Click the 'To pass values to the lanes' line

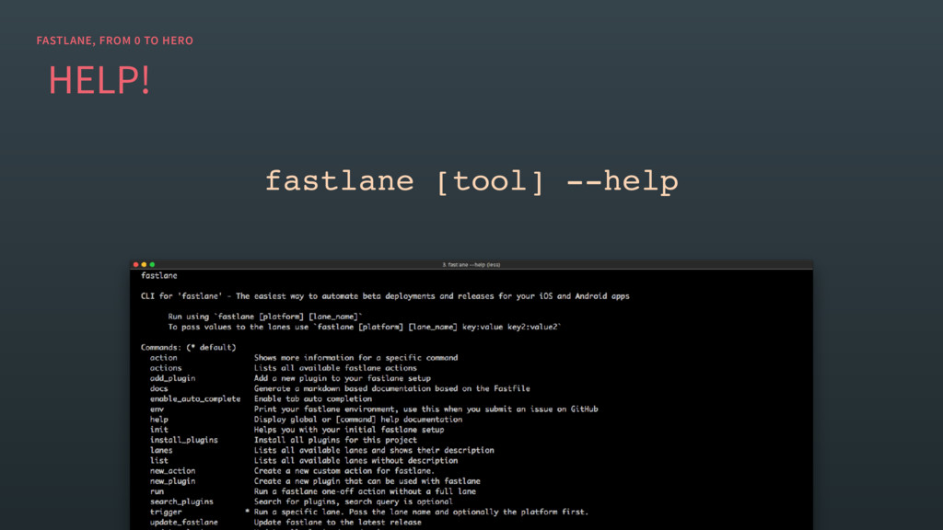click(365, 327)
